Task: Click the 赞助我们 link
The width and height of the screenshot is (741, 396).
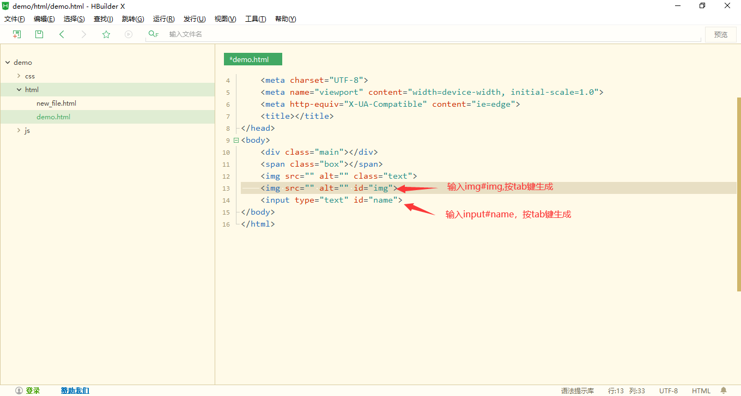Action: (75, 391)
